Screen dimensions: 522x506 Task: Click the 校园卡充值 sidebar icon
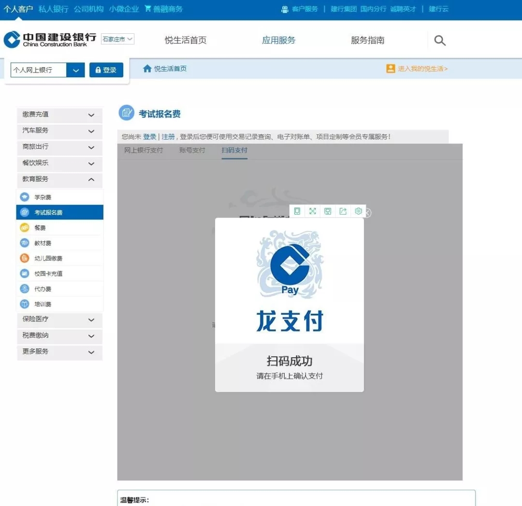[25, 274]
